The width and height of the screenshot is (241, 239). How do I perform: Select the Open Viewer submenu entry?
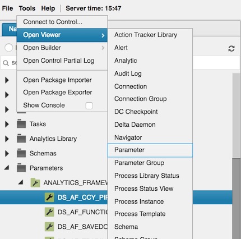coord(62,35)
